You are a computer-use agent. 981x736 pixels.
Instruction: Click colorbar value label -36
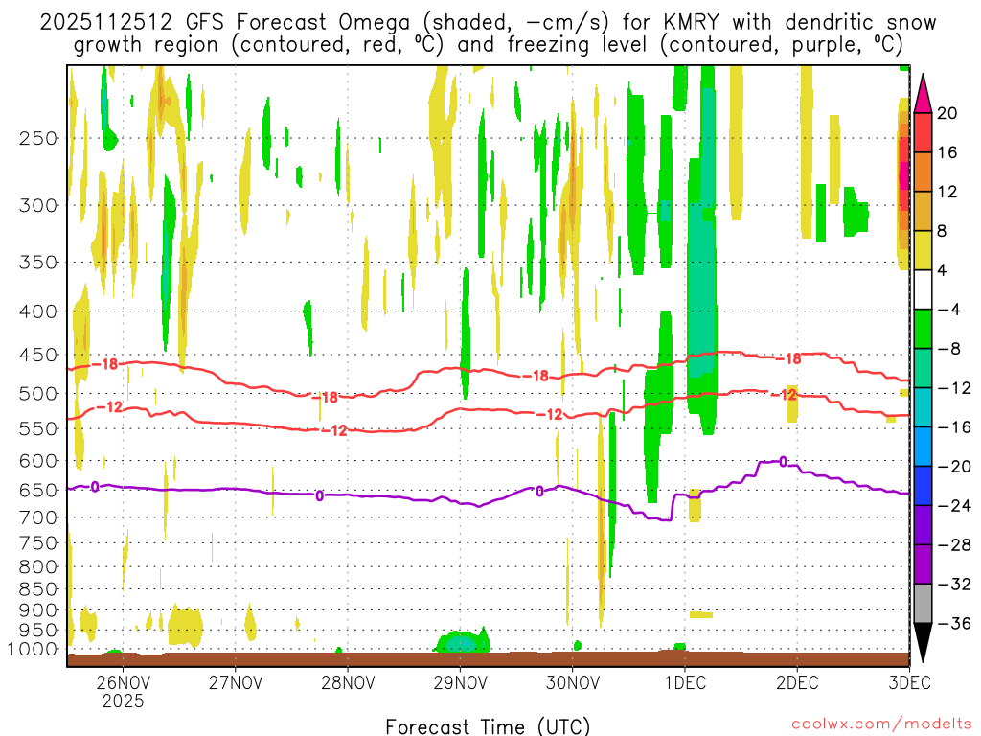click(953, 623)
